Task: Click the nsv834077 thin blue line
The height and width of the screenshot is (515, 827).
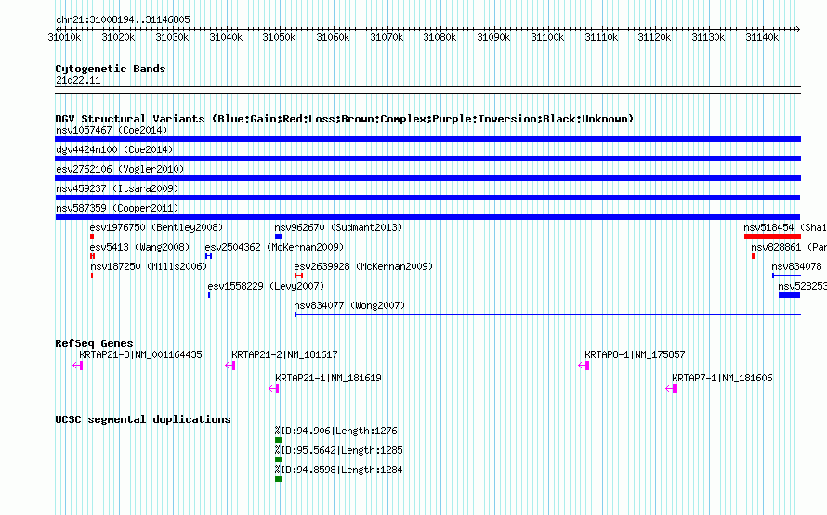Action: [x=547, y=315]
